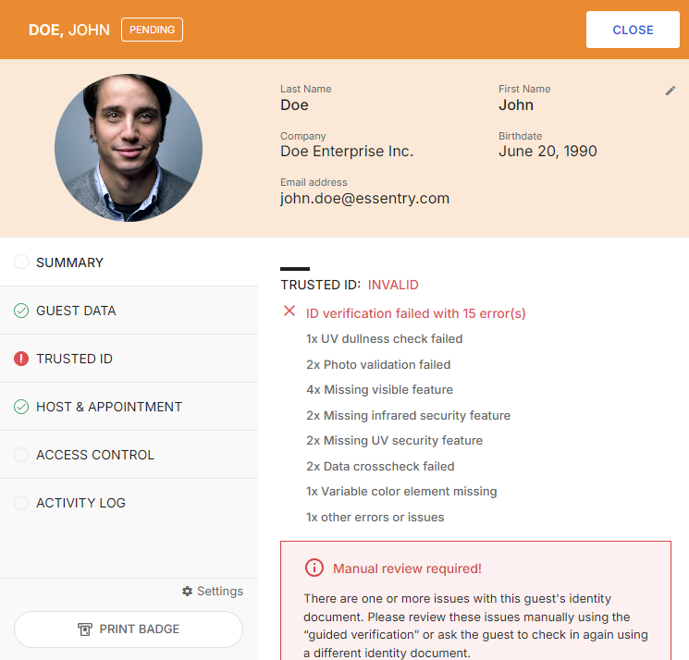Click the pencil edit icon
The width and height of the screenshot is (689, 660).
(671, 91)
